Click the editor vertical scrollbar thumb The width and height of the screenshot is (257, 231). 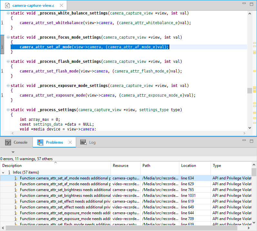250,91
